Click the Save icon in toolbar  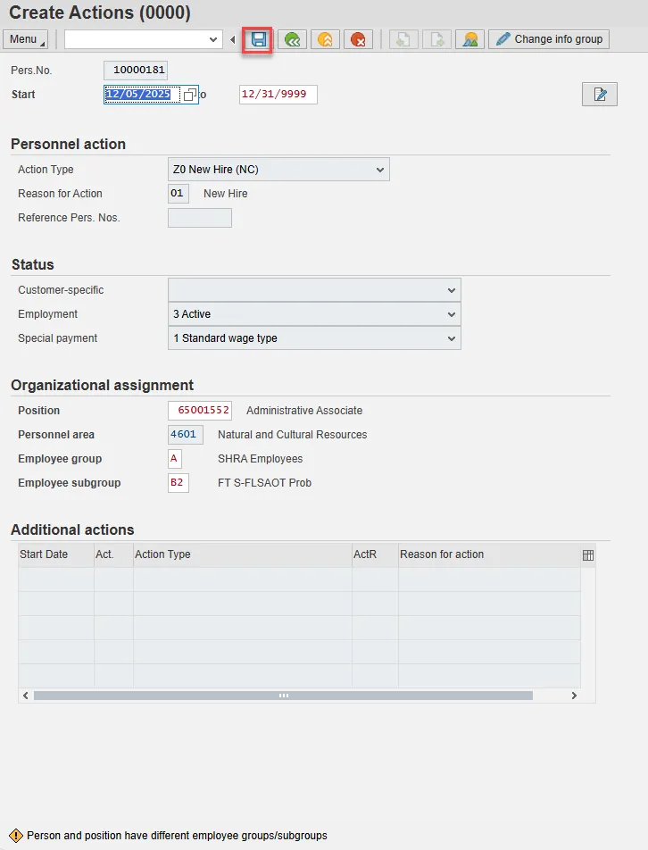click(259, 39)
